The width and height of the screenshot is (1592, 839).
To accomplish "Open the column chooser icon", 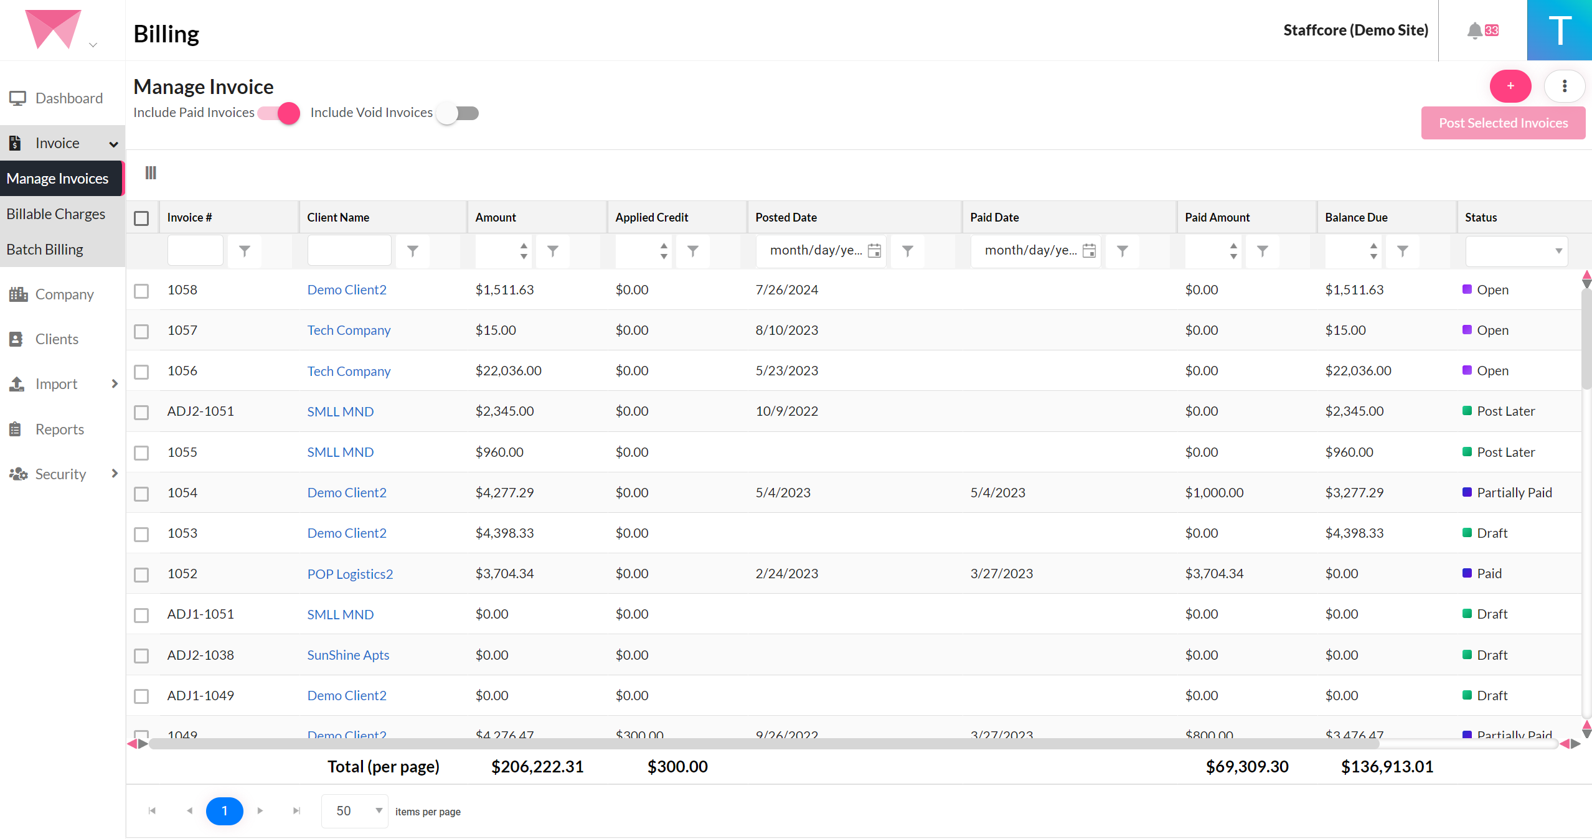I will (x=151, y=173).
